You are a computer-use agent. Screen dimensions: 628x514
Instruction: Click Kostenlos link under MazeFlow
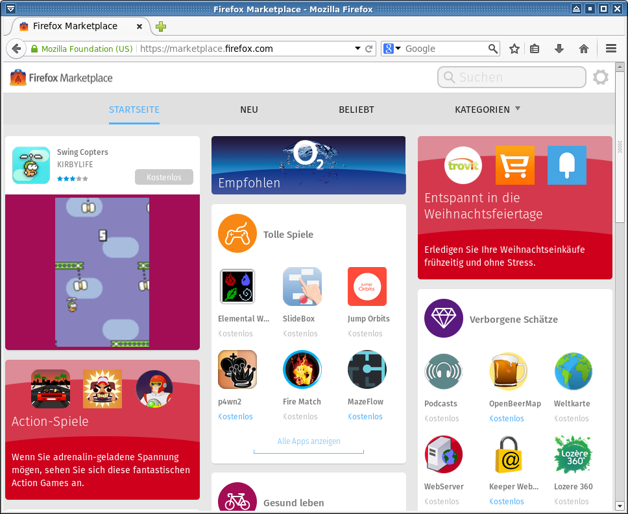(x=365, y=416)
